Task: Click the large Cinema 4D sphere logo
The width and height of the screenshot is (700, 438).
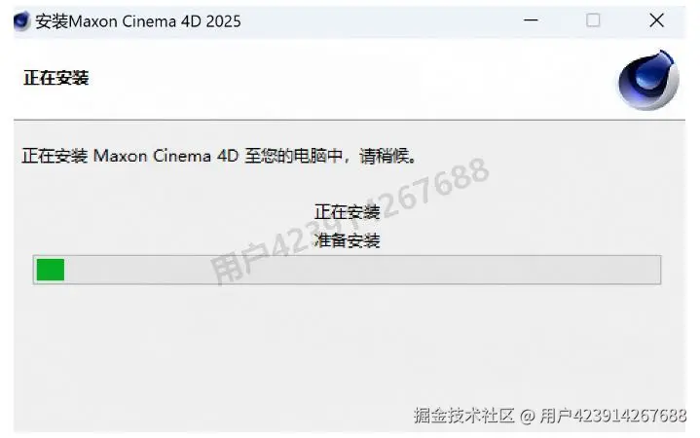Action: tap(648, 81)
